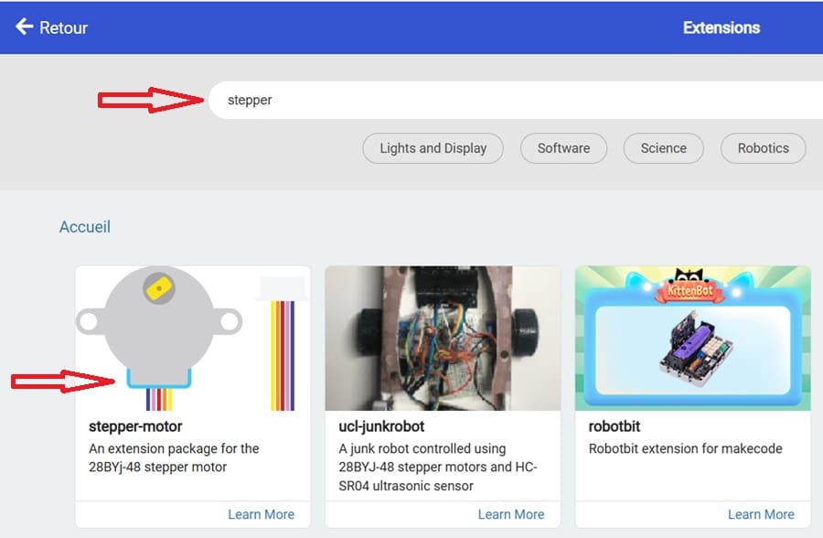
Task: Select the stepper-motor extension title
Action: 135,426
